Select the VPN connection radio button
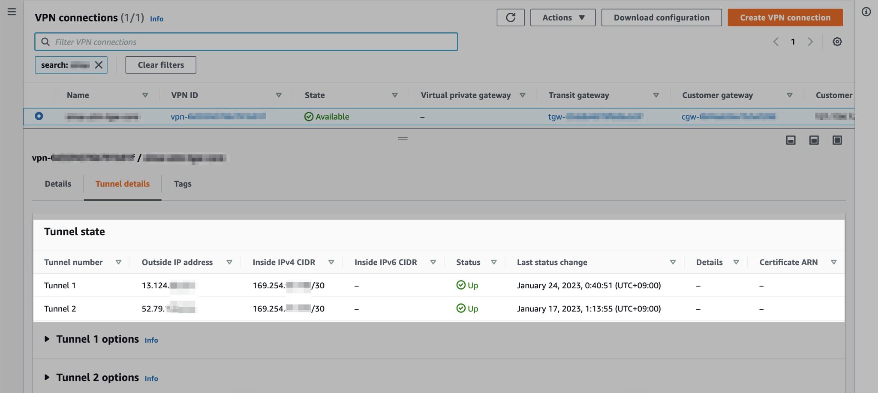The width and height of the screenshot is (878, 393). (39, 116)
